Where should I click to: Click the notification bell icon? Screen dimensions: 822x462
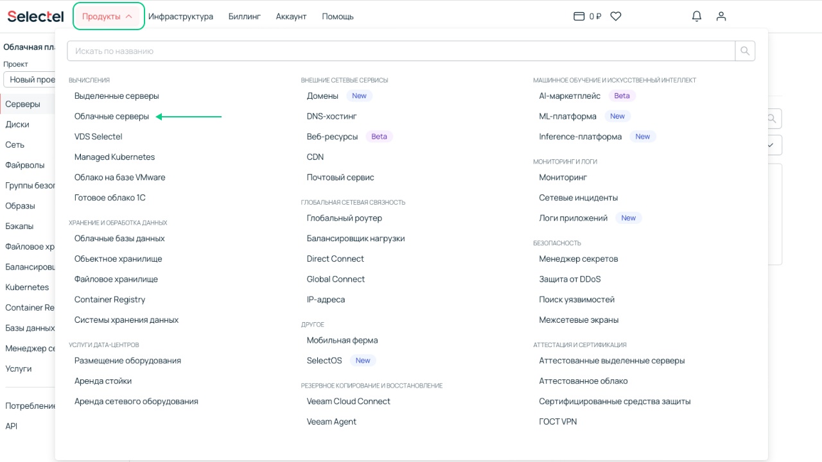coord(697,17)
